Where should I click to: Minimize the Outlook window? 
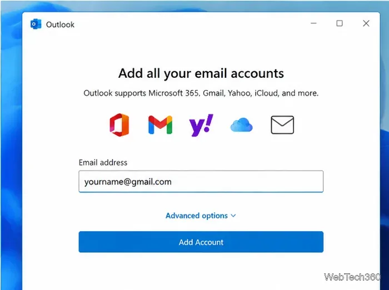click(313, 23)
